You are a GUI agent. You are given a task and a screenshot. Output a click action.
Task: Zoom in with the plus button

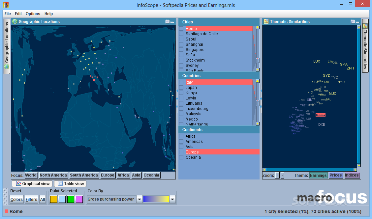tap(277, 176)
